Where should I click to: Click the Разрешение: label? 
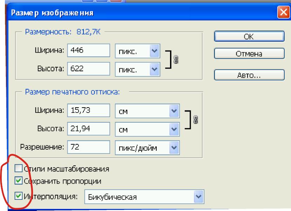[x=42, y=147]
